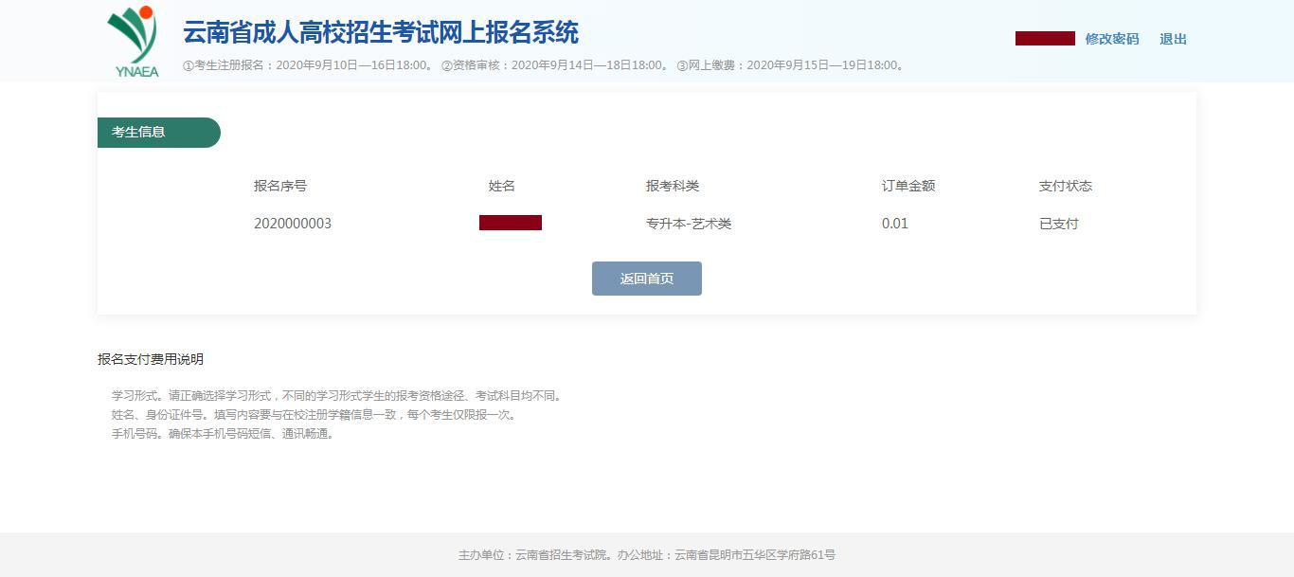
Task: Click the system title 云南省成人高校招生考试网上报名系统
Action: tap(381, 33)
